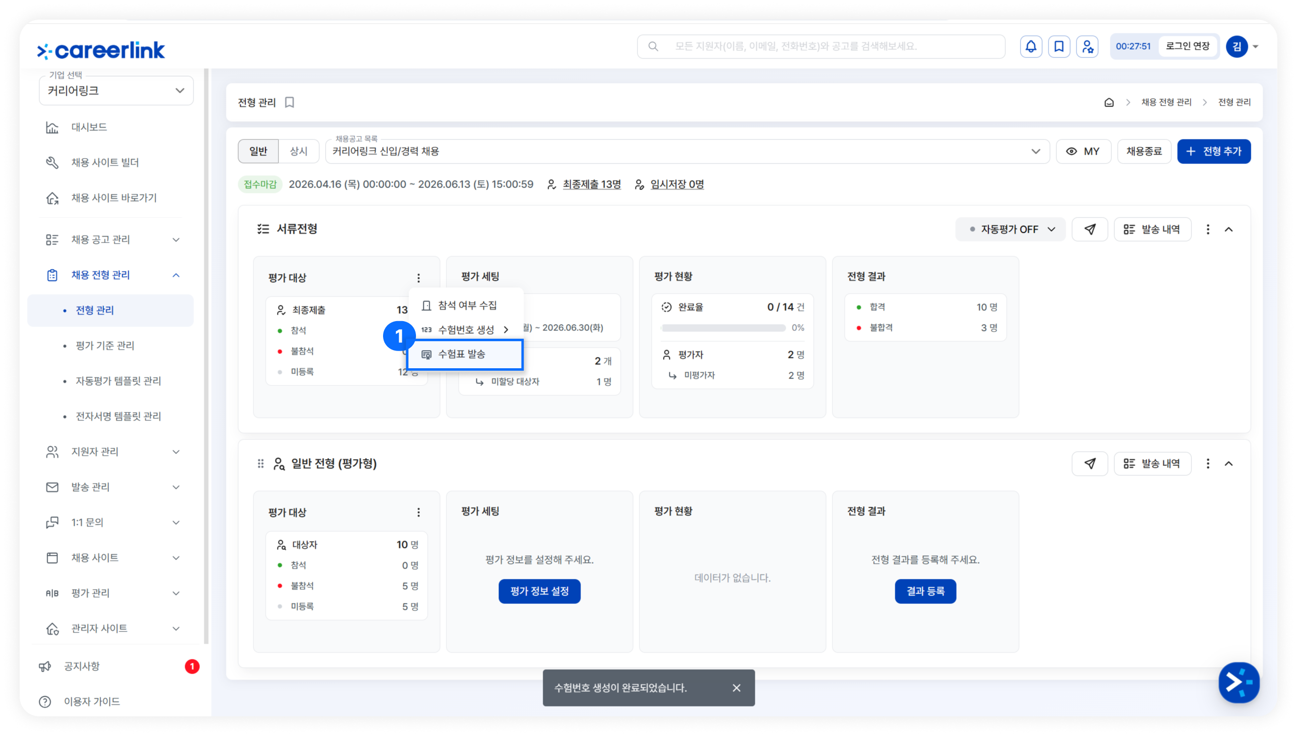Image resolution: width=1297 pixels, height=736 pixels.
Task: Open 수험번호 생성 submenu
Action: point(466,329)
